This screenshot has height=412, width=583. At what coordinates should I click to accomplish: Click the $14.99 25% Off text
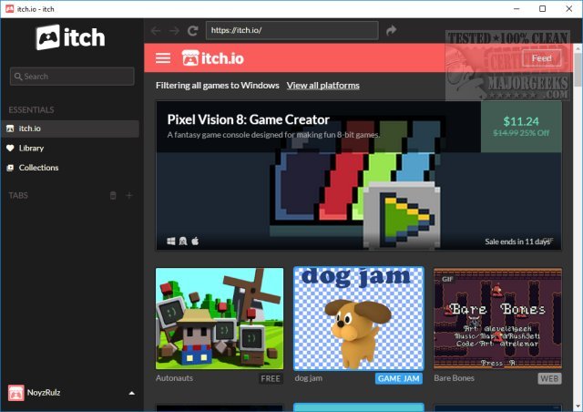tap(521, 133)
